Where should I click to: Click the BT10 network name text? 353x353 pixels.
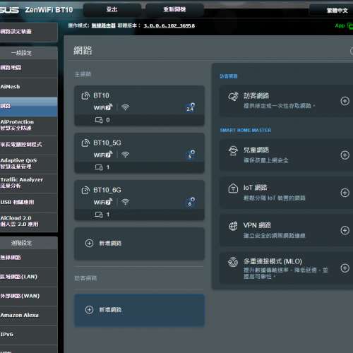point(101,96)
